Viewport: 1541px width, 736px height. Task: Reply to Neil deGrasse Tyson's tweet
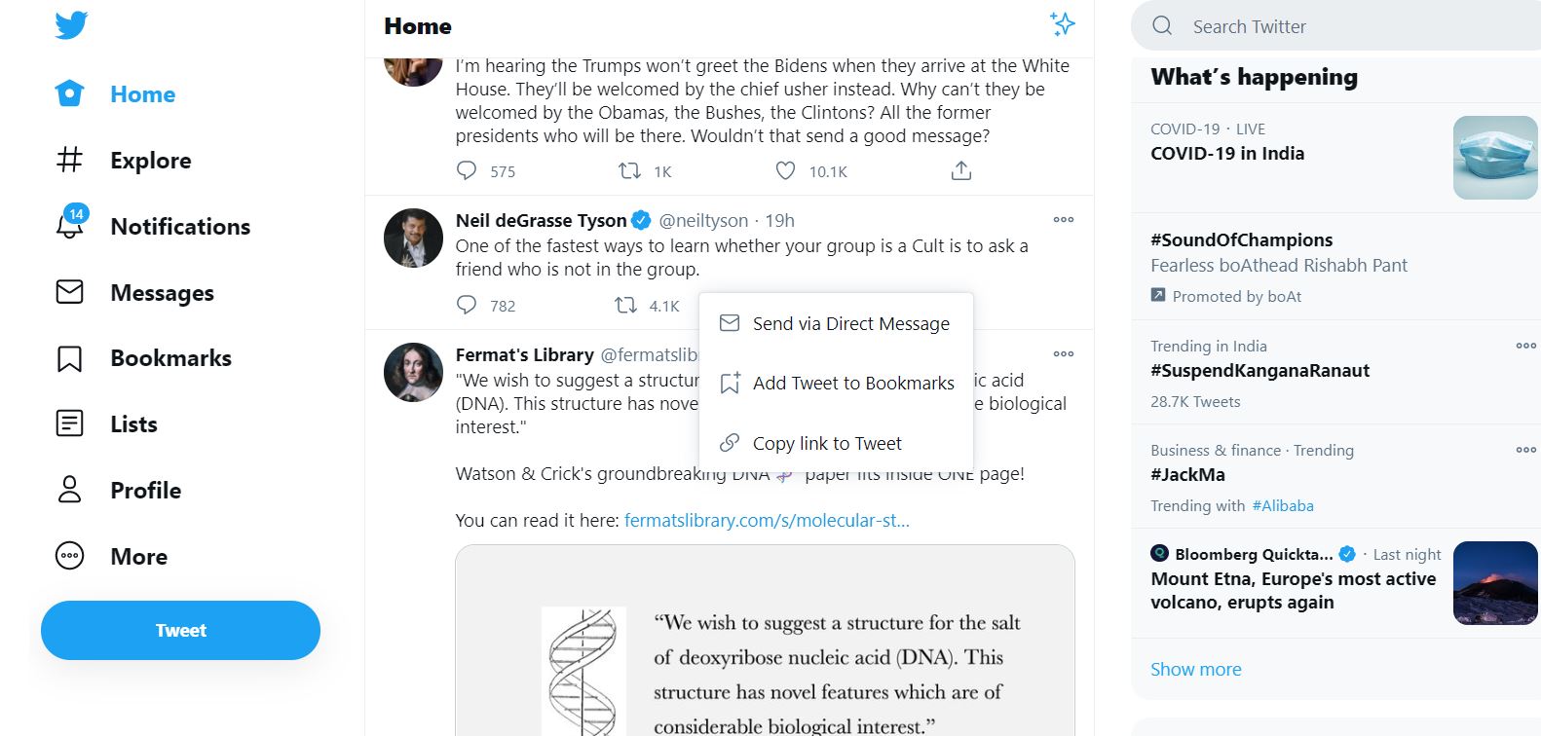click(468, 306)
